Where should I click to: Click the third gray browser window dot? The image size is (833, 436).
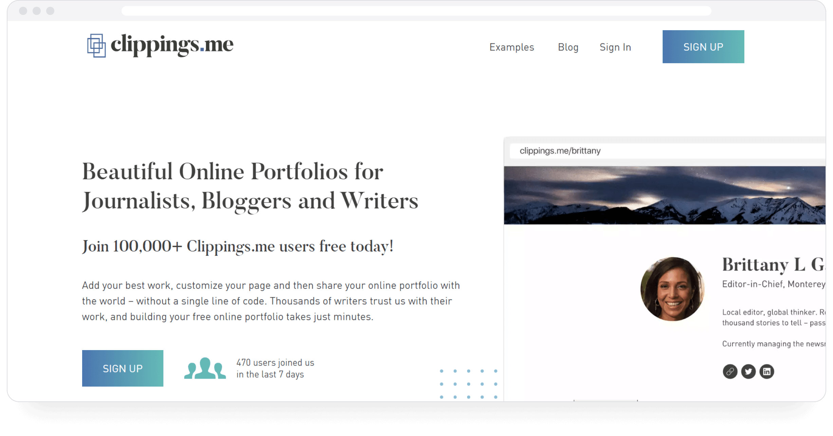(x=50, y=11)
